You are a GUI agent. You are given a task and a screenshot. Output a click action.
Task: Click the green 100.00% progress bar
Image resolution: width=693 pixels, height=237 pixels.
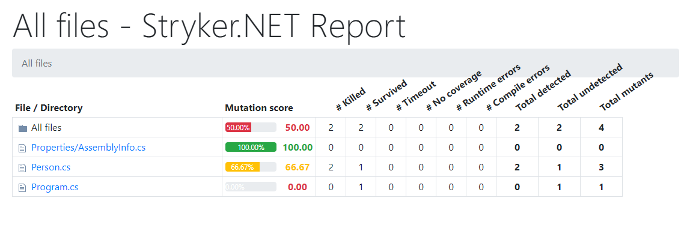tap(251, 148)
